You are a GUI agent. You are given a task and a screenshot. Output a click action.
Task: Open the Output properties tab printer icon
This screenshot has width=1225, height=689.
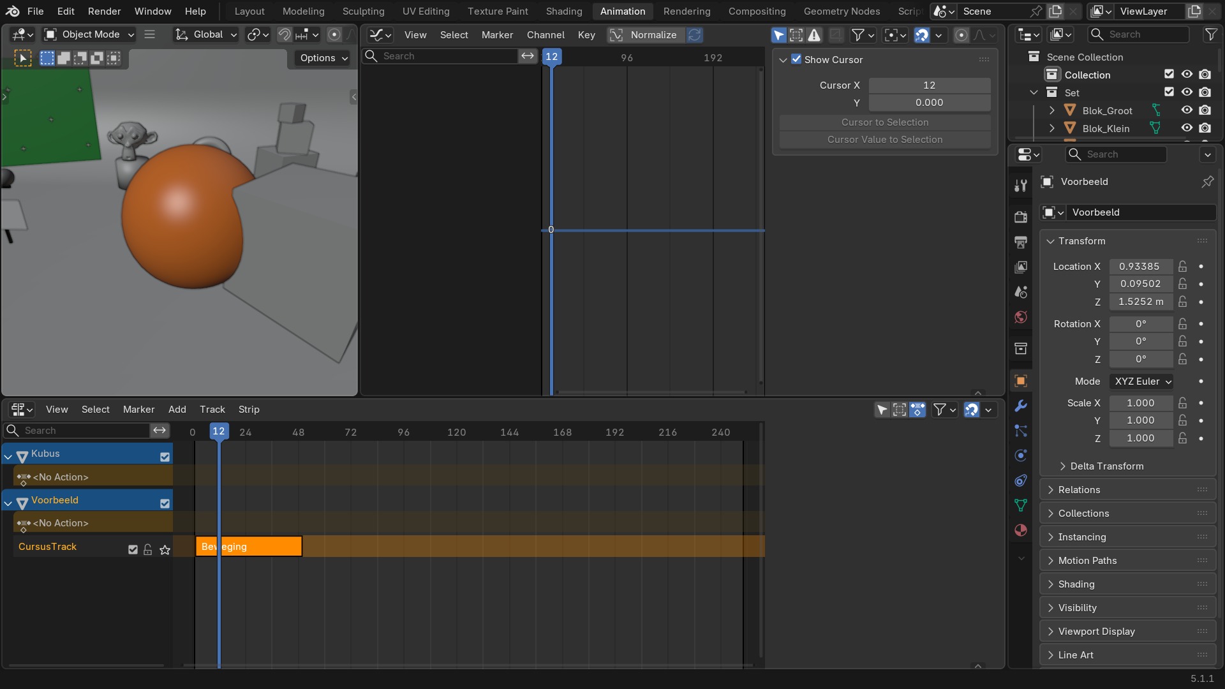(x=1021, y=242)
